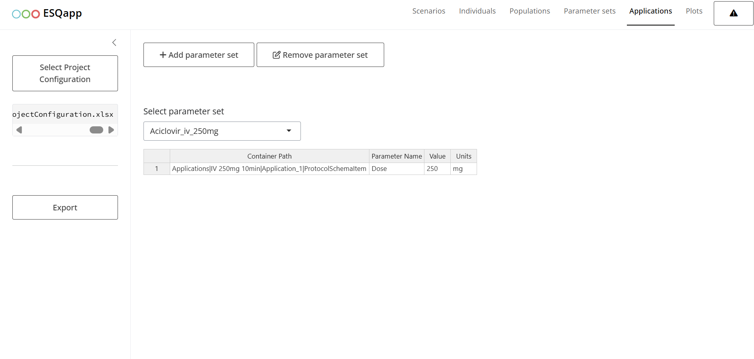This screenshot has height=359, width=754.
Task: Switch to the Scenarios tab
Action: click(428, 11)
